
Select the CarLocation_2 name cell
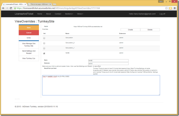tap(70, 43)
